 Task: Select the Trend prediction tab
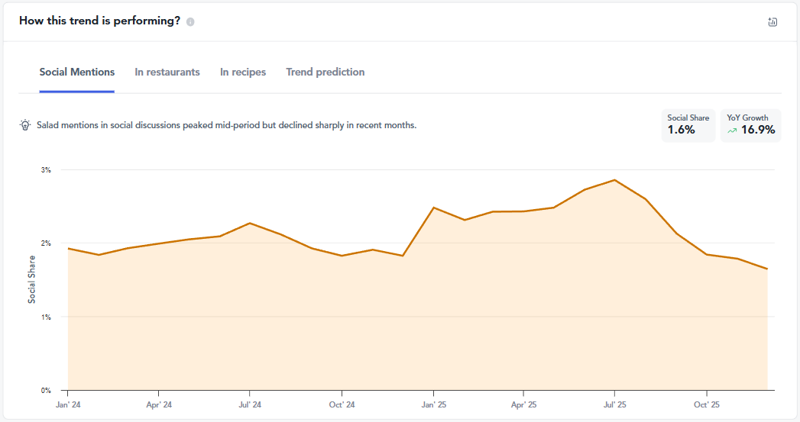tap(325, 72)
